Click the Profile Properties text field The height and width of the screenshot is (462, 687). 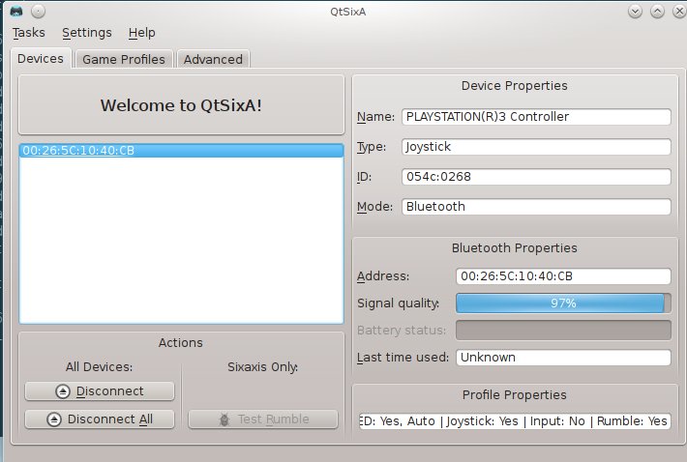point(514,422)
